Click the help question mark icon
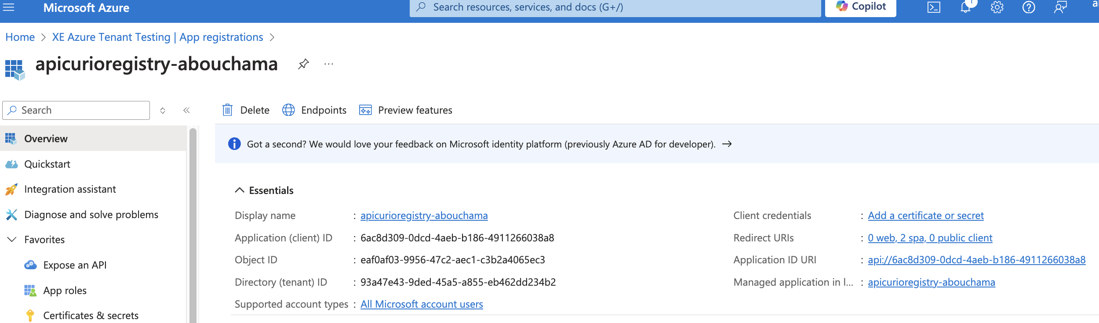Viewport: 1099px width, 323px height. (x=1028, y=7)
